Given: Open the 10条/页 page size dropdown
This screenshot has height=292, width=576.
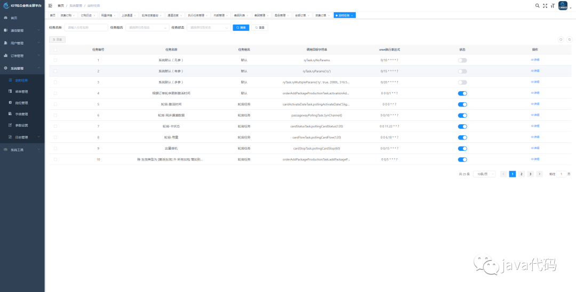Looking at the screenshot, I should click(x=484, y=174).
